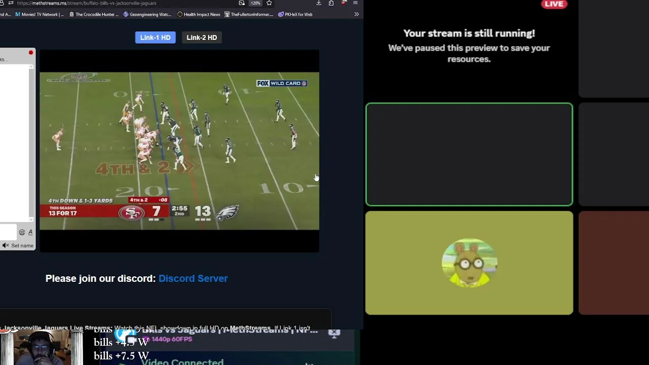Switch to Link-2 HD stream
Viewport: 649px width, 365px height.
[x=202, y=38]
